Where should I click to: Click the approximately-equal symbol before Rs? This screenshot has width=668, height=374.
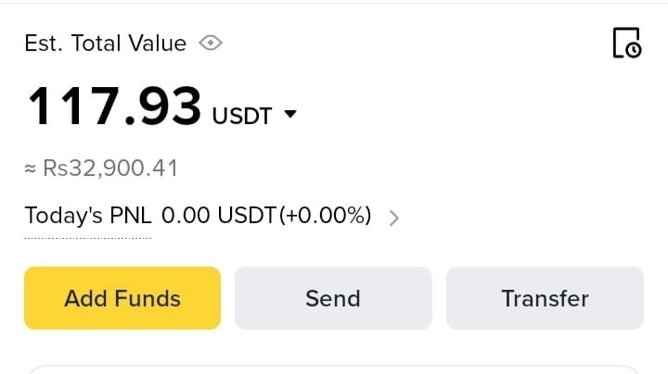pyautogui.click(x=31, y=169)
